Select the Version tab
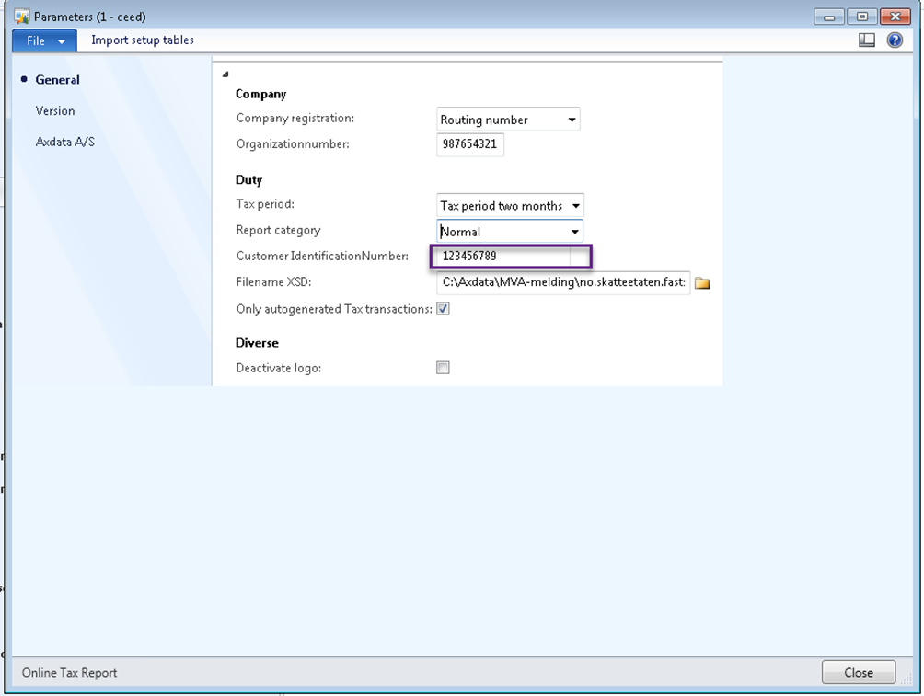The width and height of the screenshot is (924, 696). tap(55, 110)
